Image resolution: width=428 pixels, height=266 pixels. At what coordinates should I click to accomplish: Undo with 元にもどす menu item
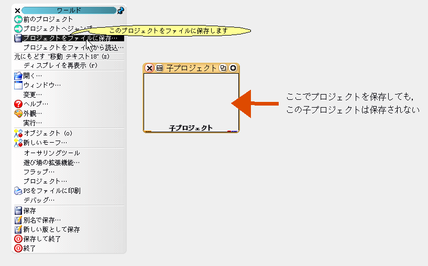pyautogui.click(x=62, y=56)
